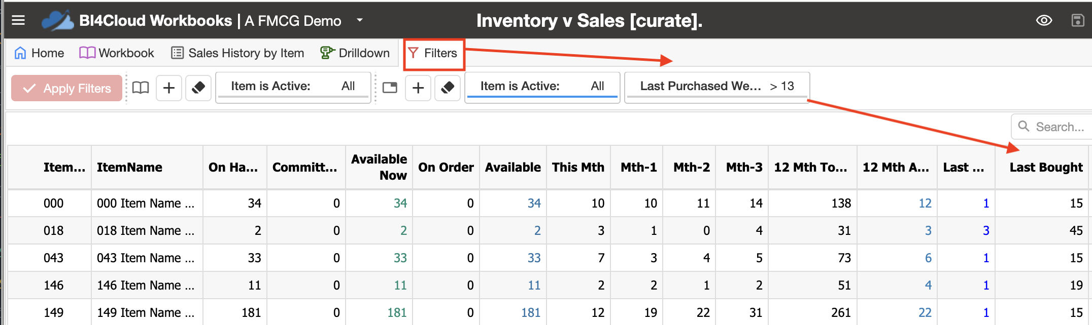Toggle the eye preview icon
The image size is (1092, 325).
pyautogui.click(x=1044, y=20)
